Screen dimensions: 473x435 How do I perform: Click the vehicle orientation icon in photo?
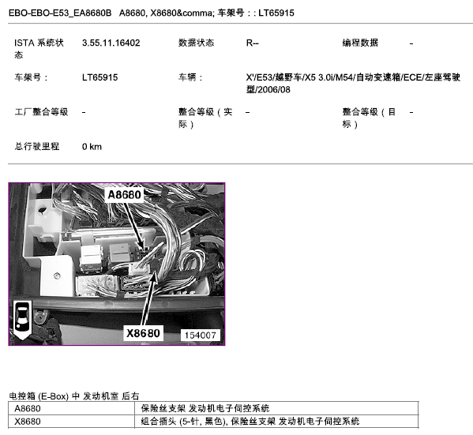[23, 320]
